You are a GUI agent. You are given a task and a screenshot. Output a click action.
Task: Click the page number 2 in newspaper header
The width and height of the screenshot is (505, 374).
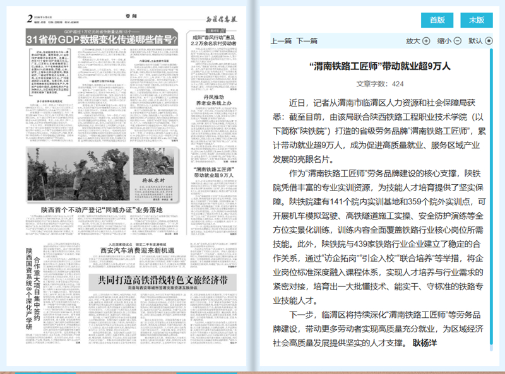point(30,19)
